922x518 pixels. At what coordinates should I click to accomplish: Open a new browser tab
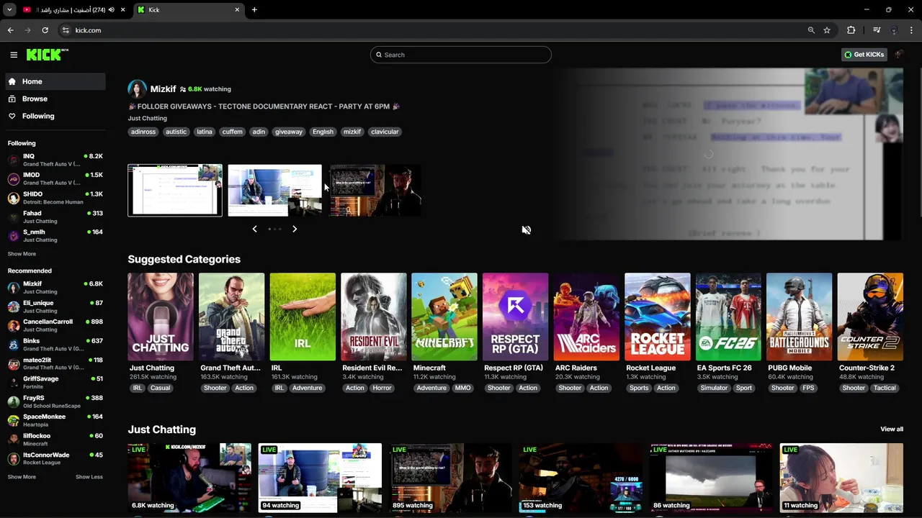click(x=254, y=9)
